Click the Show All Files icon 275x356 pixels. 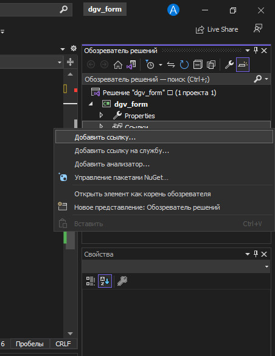click(x=211, y=65)
